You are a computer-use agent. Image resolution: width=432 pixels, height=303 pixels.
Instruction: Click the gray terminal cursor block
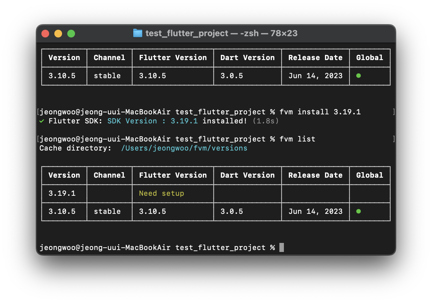point(282,247)
